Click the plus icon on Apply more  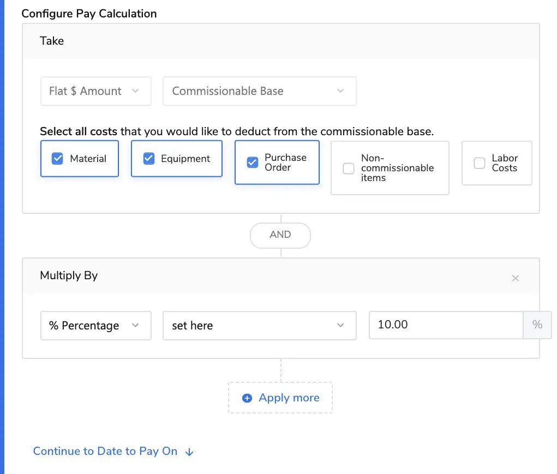point(247,398)
